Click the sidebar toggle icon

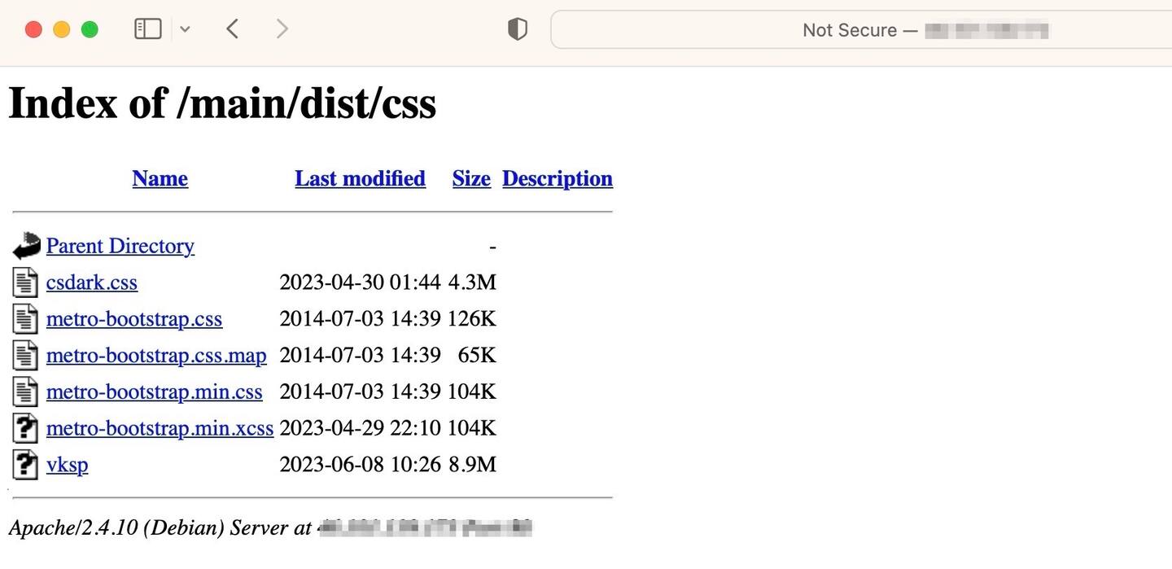[x=147, y=29]
